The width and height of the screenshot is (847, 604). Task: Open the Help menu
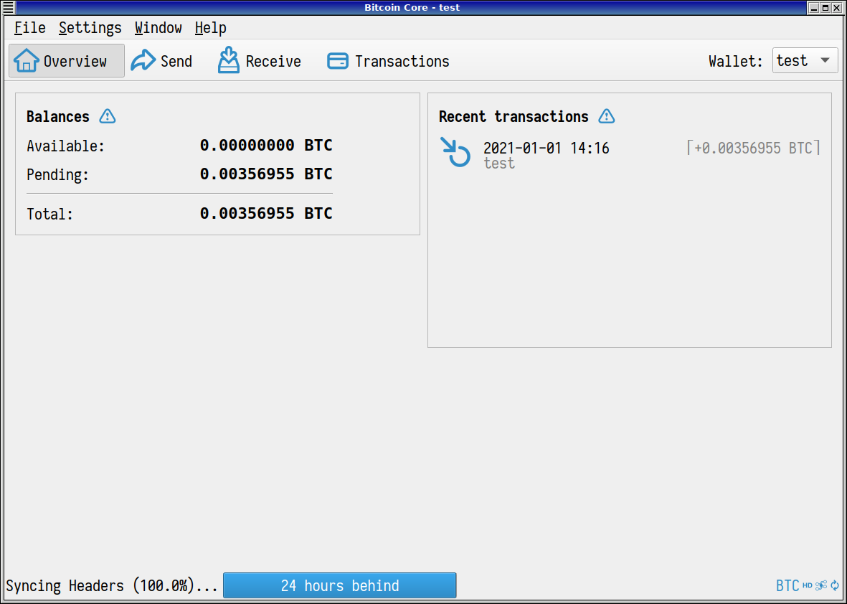click(210, 27)
